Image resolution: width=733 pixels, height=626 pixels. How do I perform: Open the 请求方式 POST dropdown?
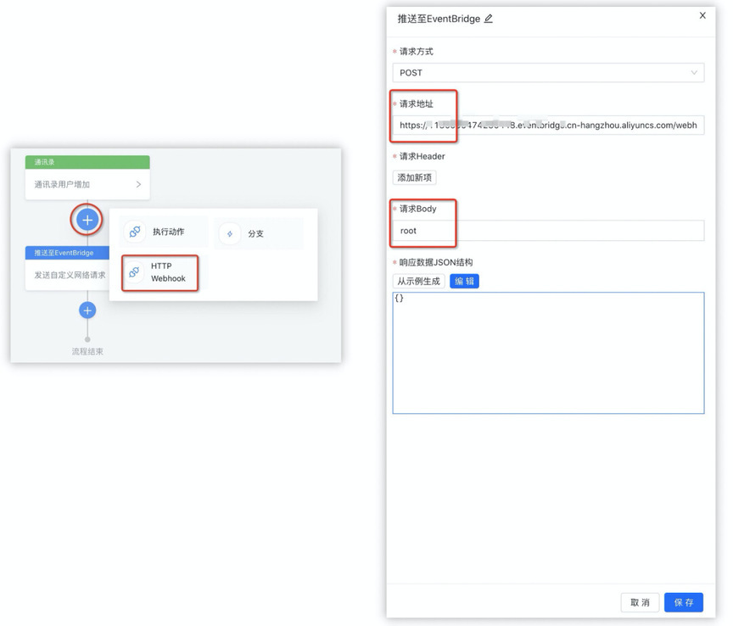pos(548,72)
